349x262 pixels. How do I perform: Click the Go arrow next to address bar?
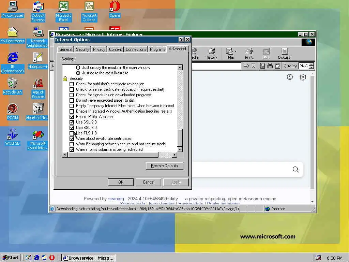246,66
